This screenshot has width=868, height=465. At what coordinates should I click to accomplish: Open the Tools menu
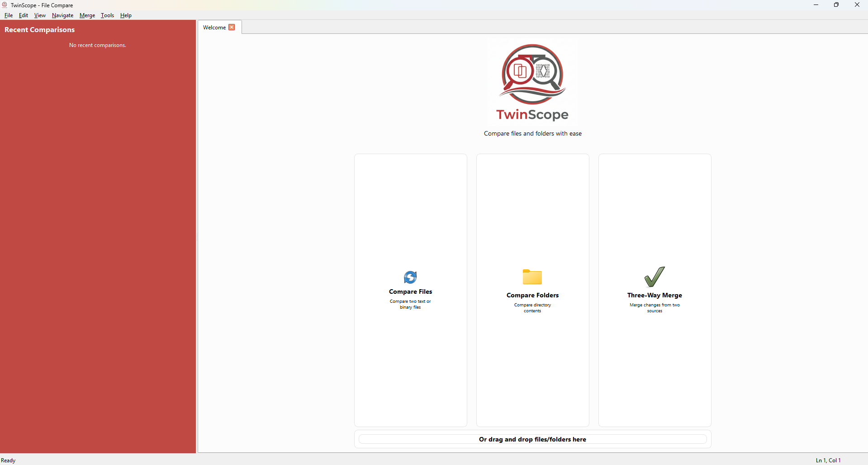click(x=107, y=15)
